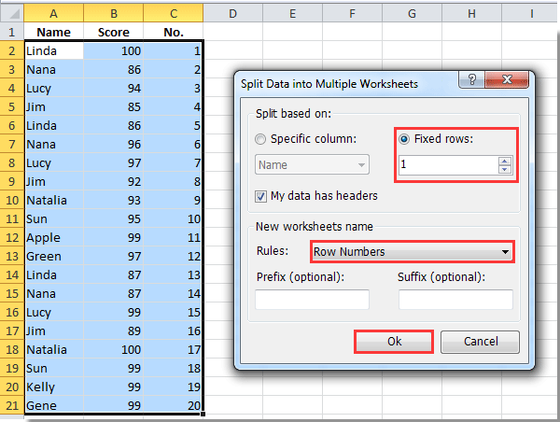Select column A header
The height and width of the screenshot is (422, 560).
coord(52,11)
